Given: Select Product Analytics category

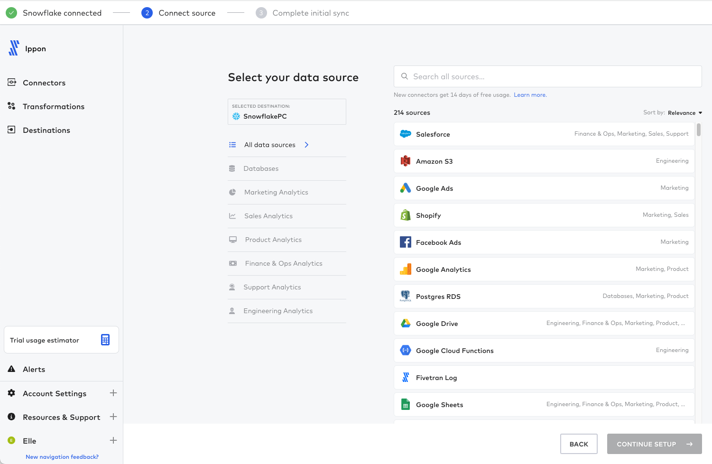Looking at the screenshot, I should pos(287,240).
